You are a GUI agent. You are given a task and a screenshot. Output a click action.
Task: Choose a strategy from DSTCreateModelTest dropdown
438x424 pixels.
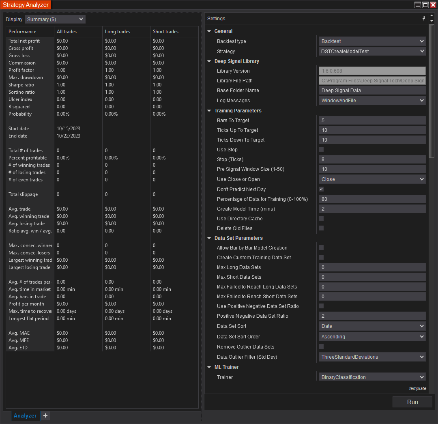point(372,52)
